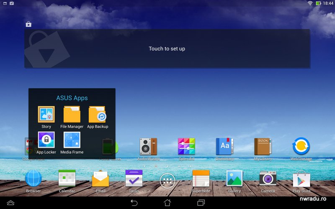The image size is (335, 209).
Task: Tap the home navigation button
Action: [167, 202]
